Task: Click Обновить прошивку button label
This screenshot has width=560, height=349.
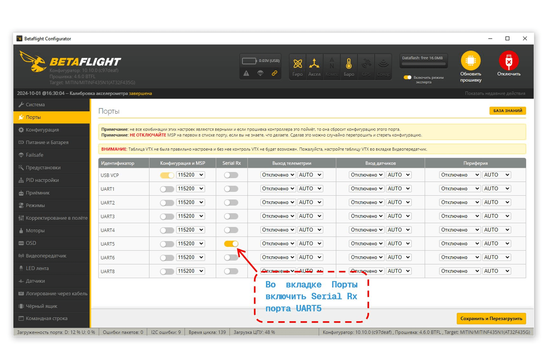Action: pos(471,77)
